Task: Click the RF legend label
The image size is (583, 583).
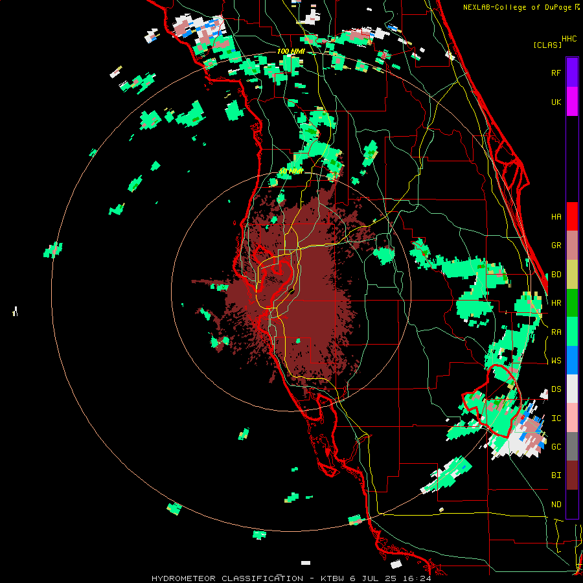Action: pyautogui.click(x=556, y=73)
